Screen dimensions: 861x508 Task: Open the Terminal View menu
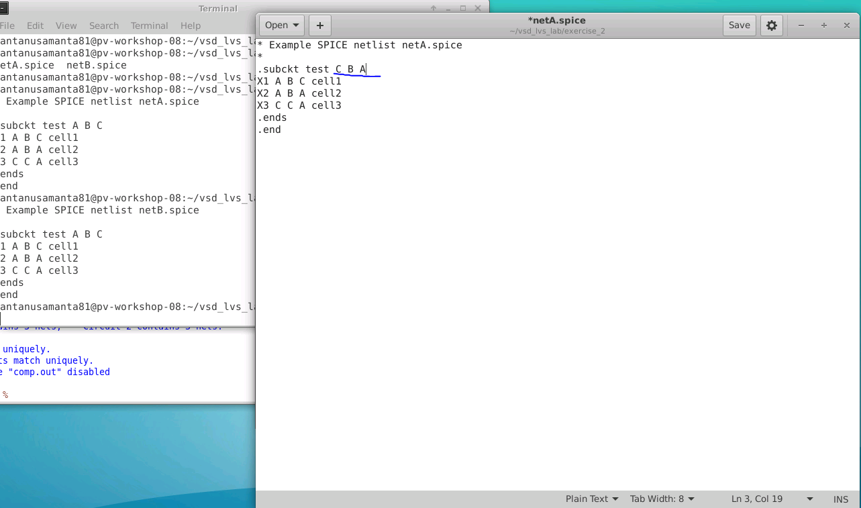pos(66,26)
